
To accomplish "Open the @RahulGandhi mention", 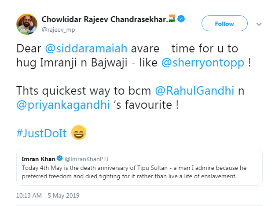I will (190, 91).
